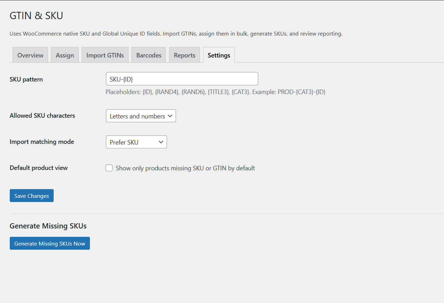Click the plugin description text below the title
The image size is (444, 303).
coord(175,33)
